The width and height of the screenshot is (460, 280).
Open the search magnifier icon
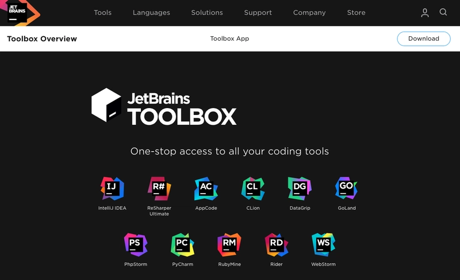tap(443, 12)
